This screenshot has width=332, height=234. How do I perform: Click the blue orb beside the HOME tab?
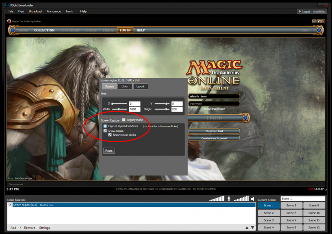pos(12,30)
